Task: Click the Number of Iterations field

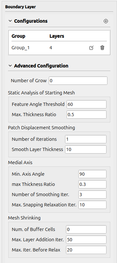Action: (x=86, y=139)
